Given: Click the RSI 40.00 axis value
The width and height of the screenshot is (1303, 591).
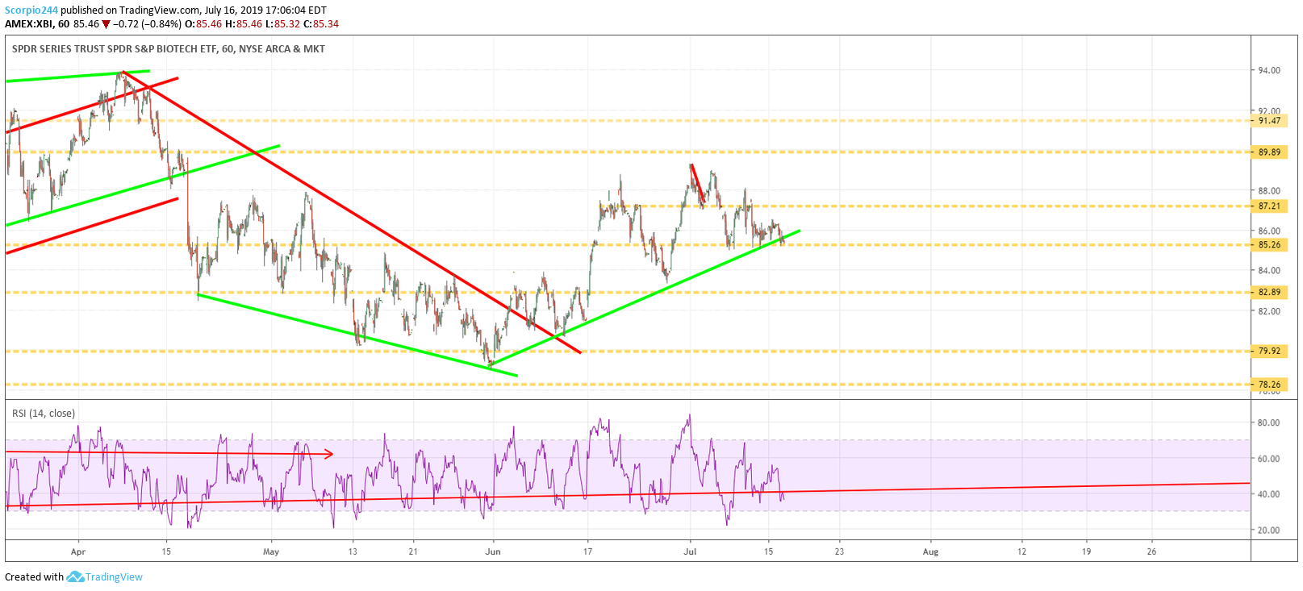Looking at the screenshot, I should (1269, 495).
